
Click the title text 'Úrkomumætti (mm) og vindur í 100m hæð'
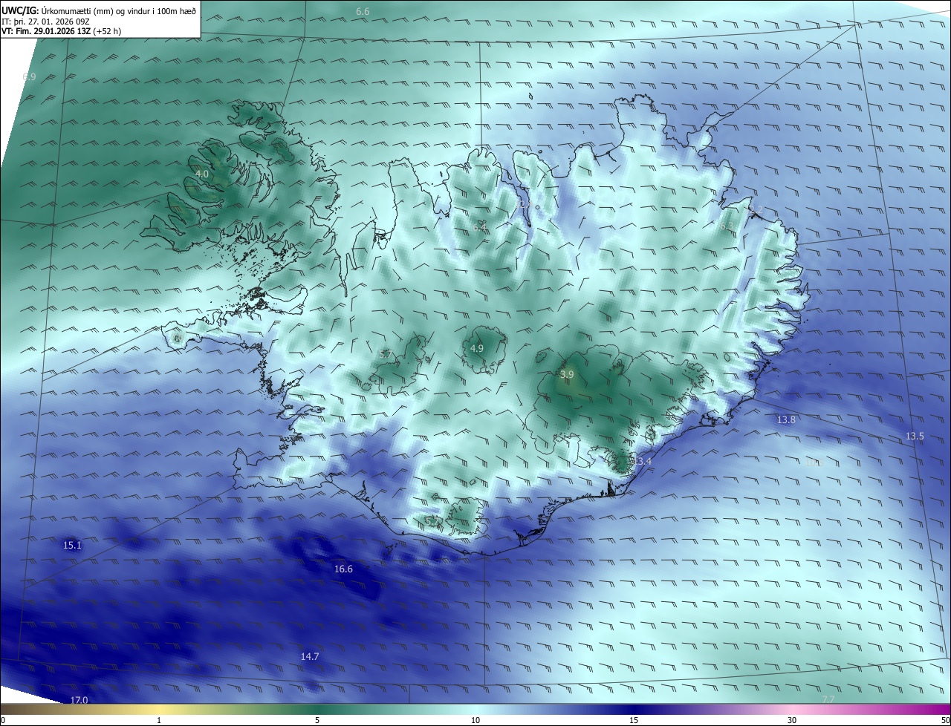(x=118, y=11)
